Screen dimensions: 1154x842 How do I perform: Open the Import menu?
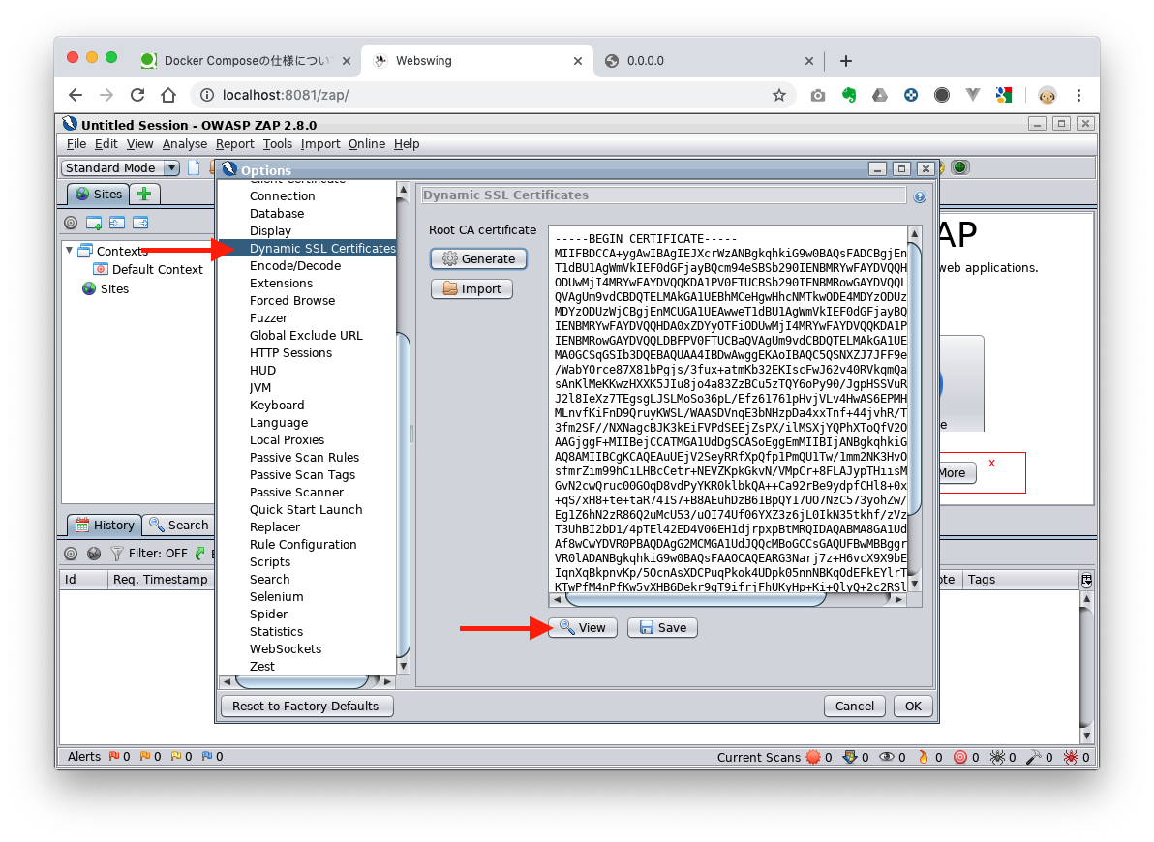[x=320, y=144]
